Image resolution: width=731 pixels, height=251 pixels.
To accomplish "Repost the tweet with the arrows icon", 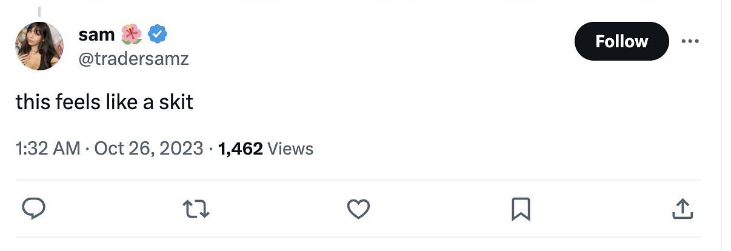I will click(196, 210).
